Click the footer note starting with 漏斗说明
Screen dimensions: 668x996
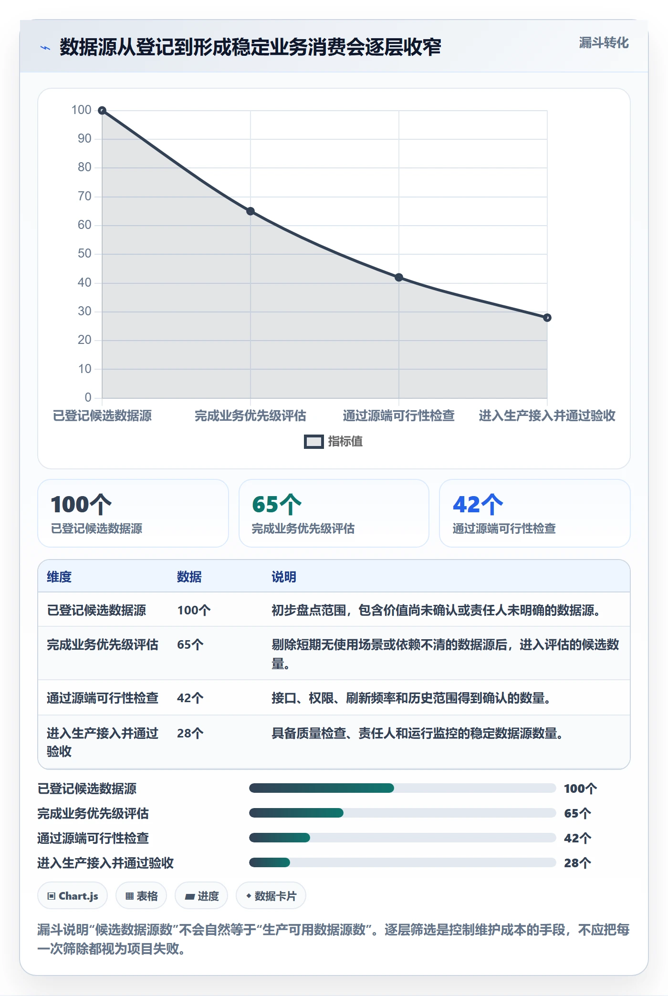(x=334, y=939)
